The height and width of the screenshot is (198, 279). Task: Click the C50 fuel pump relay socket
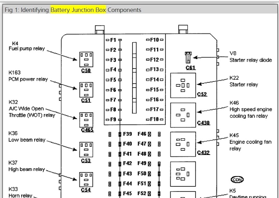[86, 59]
